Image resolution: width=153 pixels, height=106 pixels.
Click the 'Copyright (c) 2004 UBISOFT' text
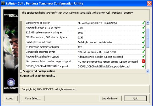pyautogui.click(x=49, y=89)
